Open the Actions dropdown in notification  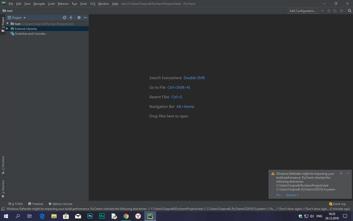coord(292,195)
